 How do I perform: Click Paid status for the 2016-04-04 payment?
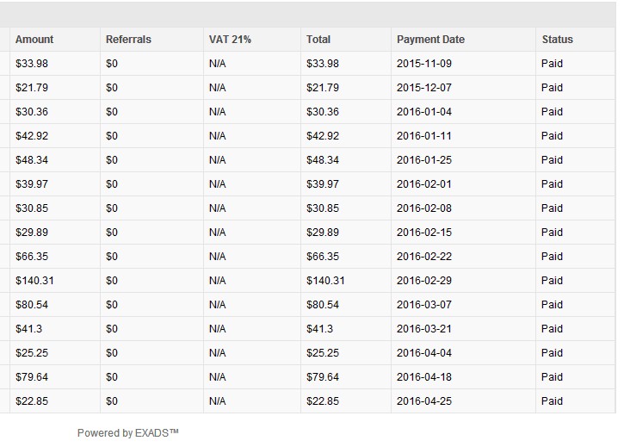[x=552, y=353]
